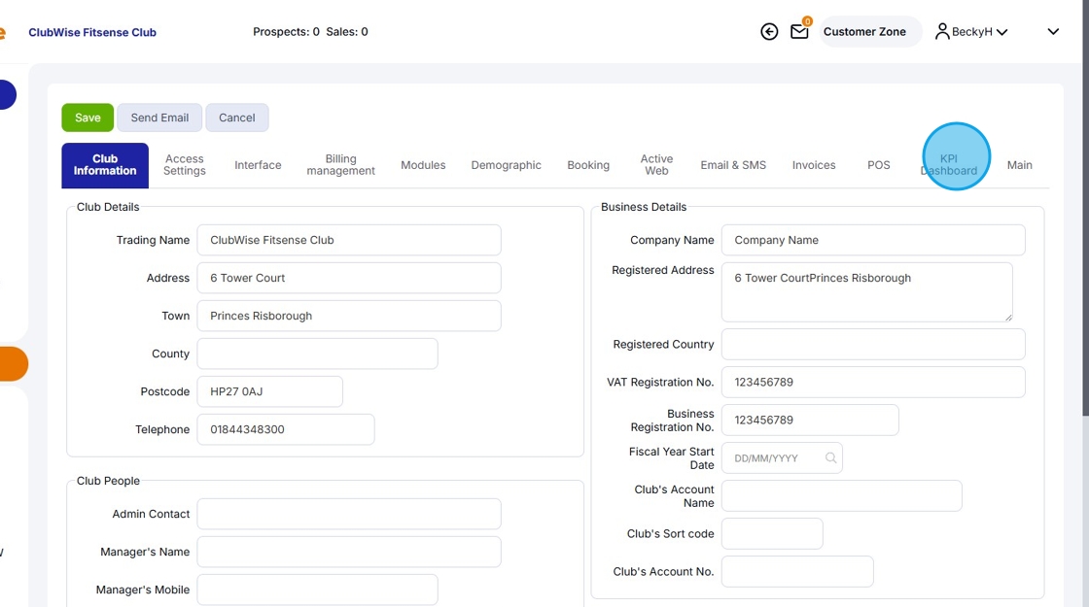The height and width of the screenshot is (607, 1089).
Task: Click the Telephone input field
Action: pos(286,429)
